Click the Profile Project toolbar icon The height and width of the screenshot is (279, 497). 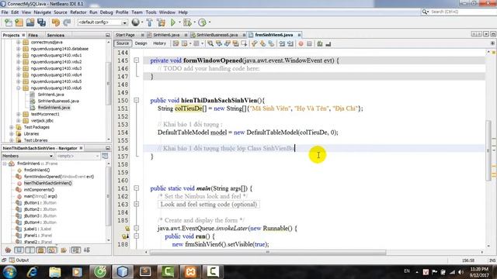(202, 22)
